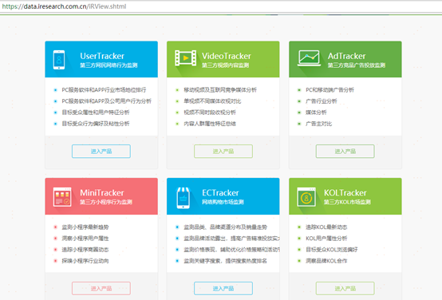Click 监测小程序最新趋势 item
This screenshot has height=300, width=442.
[85, 227]
